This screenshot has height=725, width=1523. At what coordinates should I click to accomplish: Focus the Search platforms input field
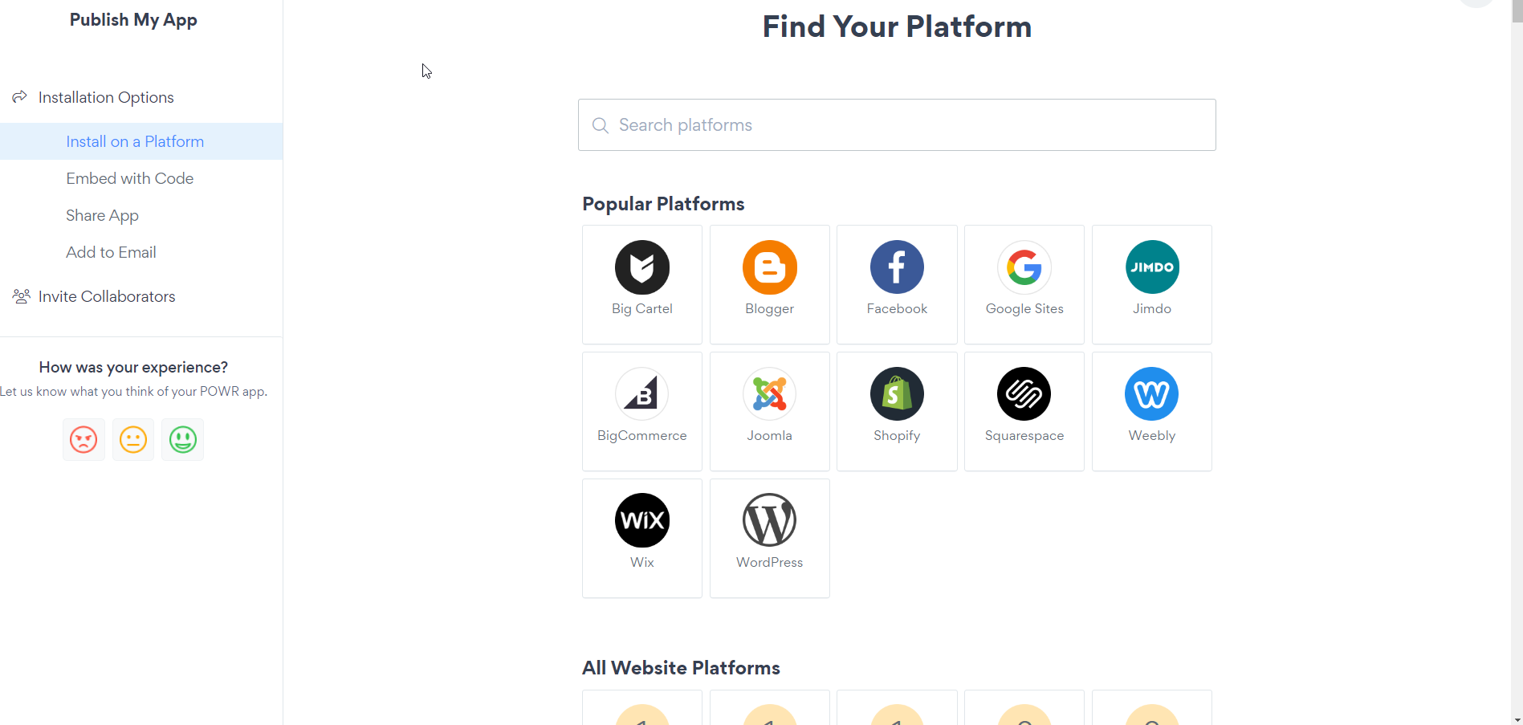[x=897, y=125]
